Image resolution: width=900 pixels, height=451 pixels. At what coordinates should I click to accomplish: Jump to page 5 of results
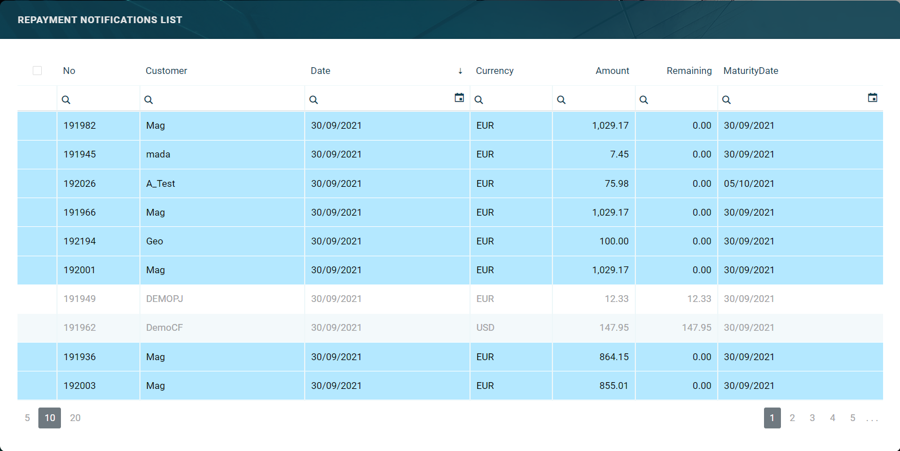pyautogui.click(x=853, y=418)
